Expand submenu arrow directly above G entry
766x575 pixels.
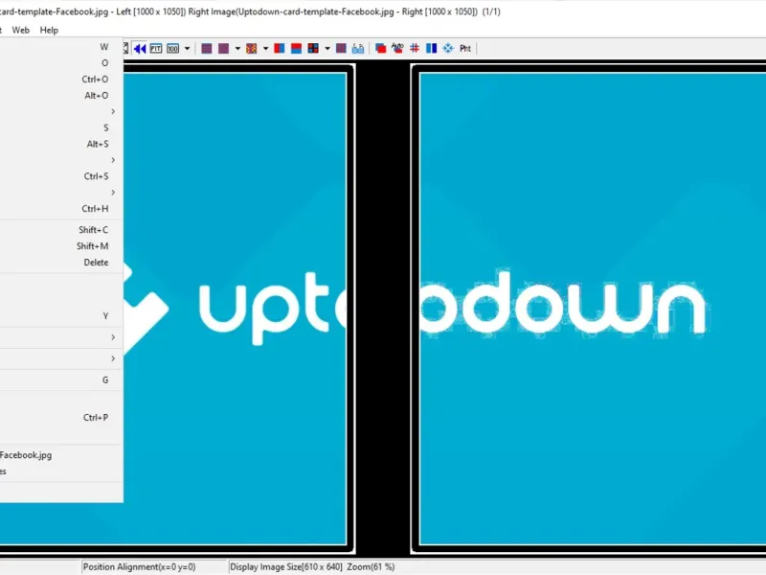click(x=113, y=358)
